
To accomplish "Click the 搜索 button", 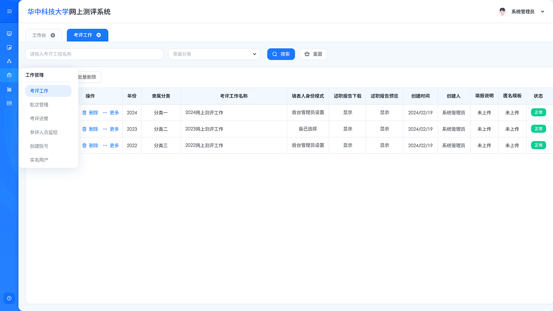I will click(x=281, y=54).
